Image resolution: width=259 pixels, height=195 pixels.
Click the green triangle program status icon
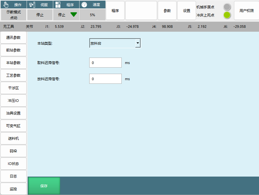74,15
